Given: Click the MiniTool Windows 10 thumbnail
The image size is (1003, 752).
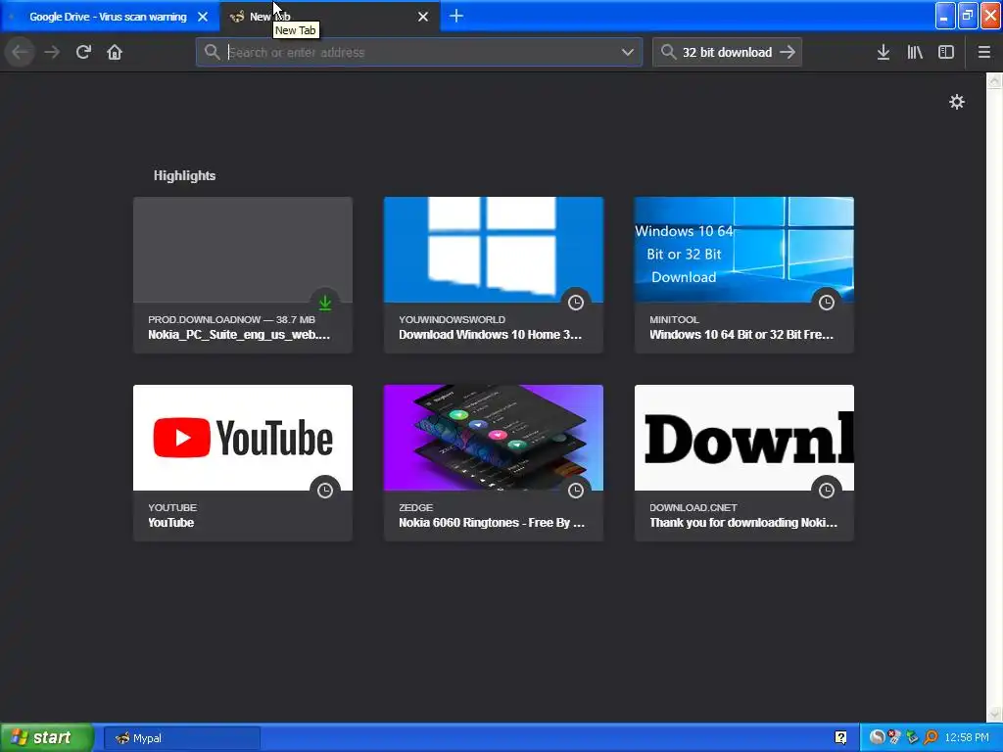Looking at the screenshot, I should tap(744, 250).
